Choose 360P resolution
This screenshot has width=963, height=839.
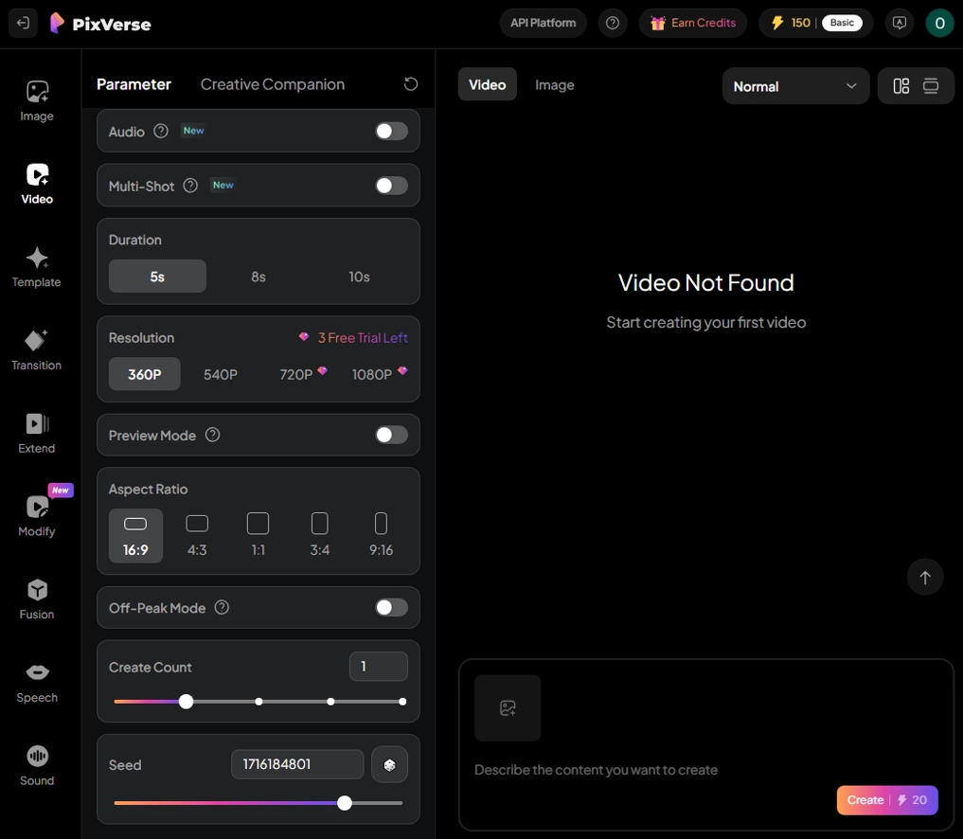click(144, 374)
